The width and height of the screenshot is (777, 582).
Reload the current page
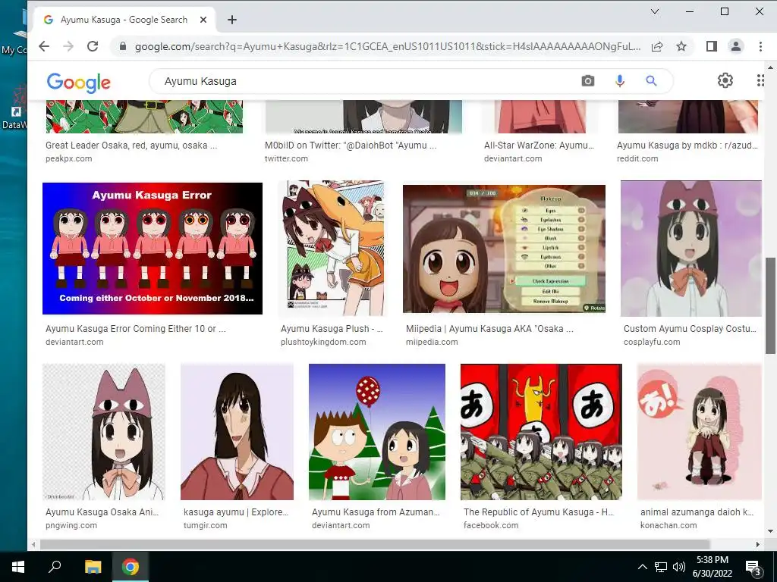[93, 46]
